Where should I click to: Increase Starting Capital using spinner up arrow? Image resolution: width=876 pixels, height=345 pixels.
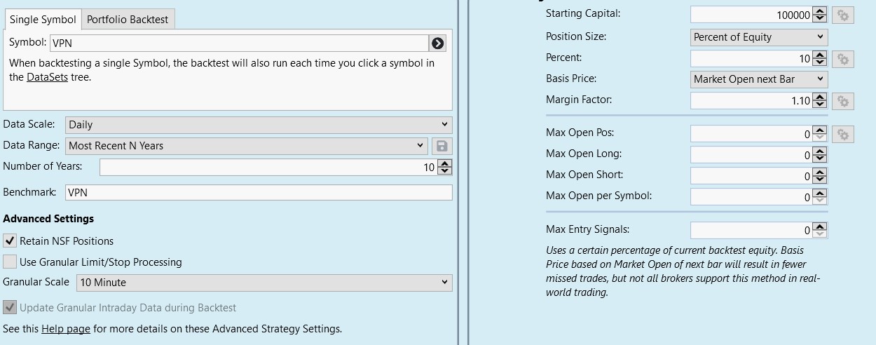821,11
